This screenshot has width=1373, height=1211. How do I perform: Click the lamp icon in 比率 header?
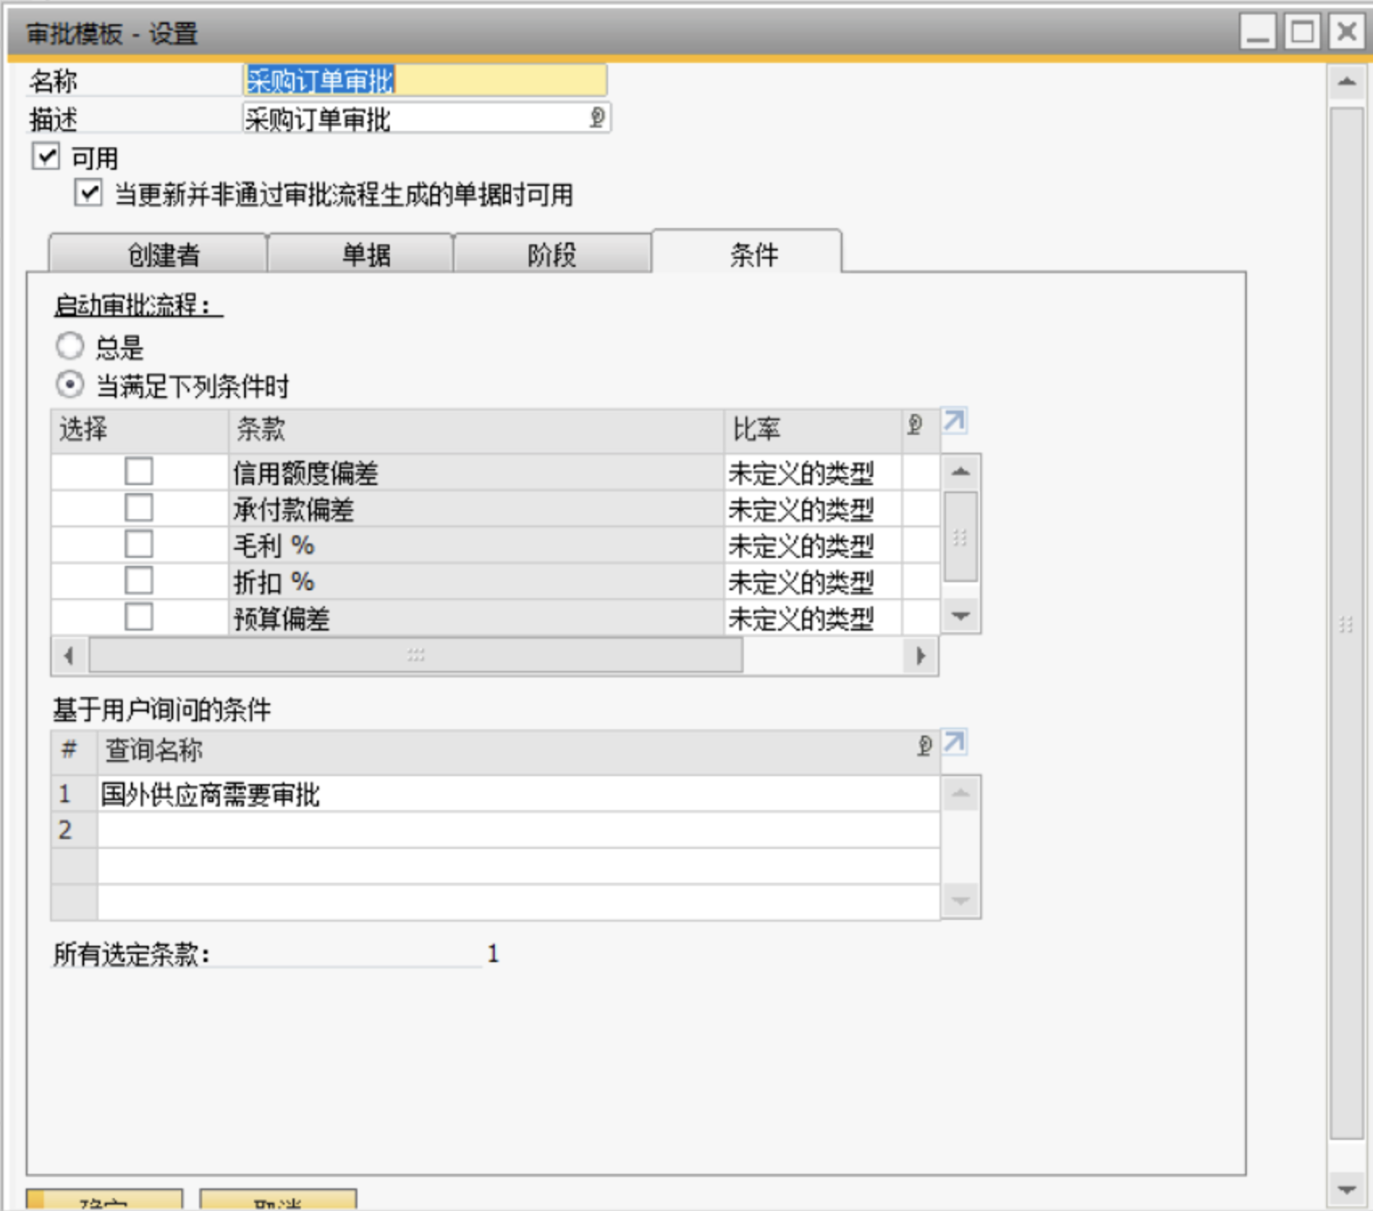click(x=915, y=425)
